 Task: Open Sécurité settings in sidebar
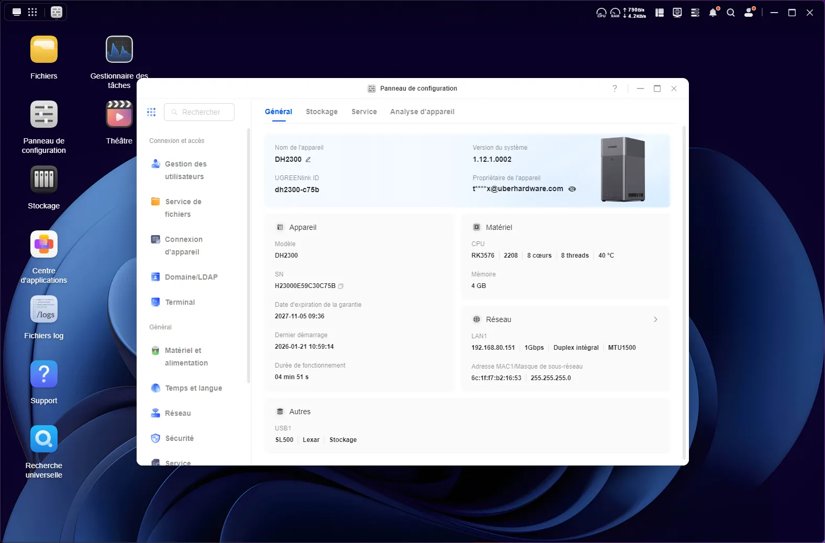click(x=179, y=438)
